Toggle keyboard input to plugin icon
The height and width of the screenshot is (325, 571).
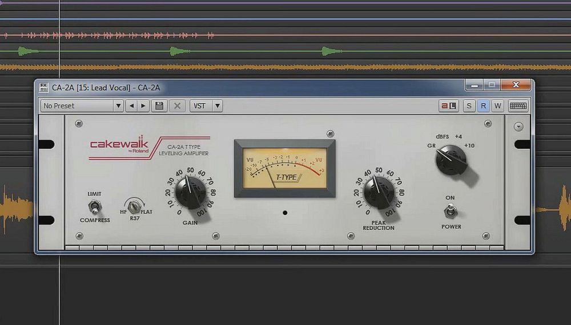click(518, 106)
